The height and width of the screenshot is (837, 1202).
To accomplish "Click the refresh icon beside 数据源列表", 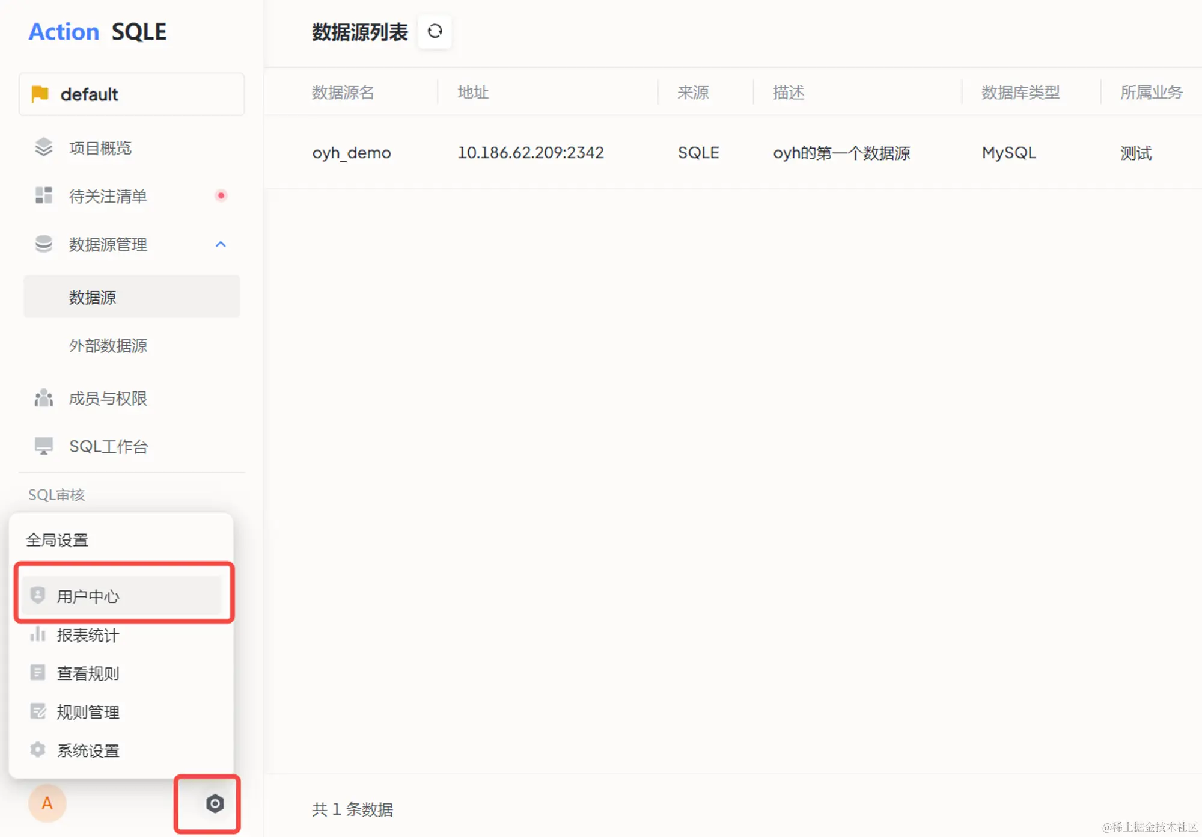I will point(435,31).
